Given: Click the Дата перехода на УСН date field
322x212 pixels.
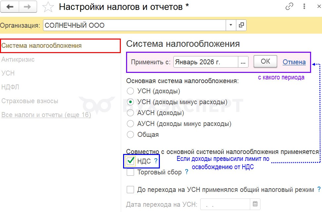Looking at the screenshot, I should [225, 204].
